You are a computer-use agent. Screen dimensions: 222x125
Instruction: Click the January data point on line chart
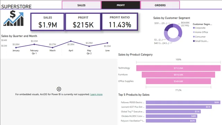pyautogui.click(x=16, y=48)
